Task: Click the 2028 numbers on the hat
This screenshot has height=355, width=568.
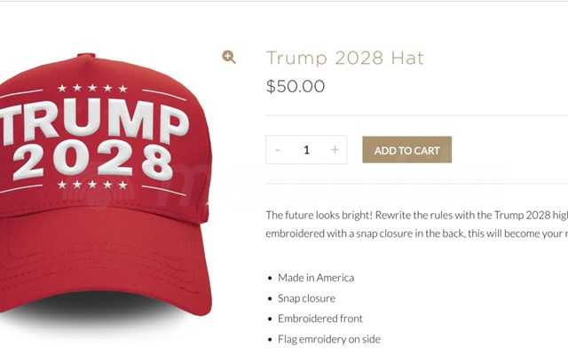Action: point(93,161)
